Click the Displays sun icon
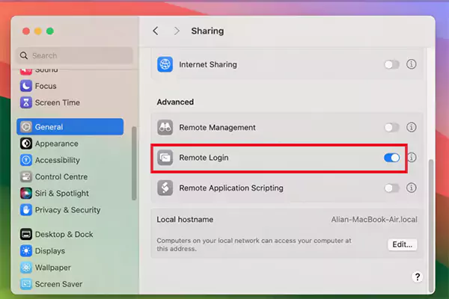The image size is (449, 299). tap(26, 251)
